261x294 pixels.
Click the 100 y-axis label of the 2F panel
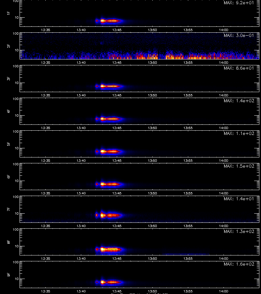16,34
